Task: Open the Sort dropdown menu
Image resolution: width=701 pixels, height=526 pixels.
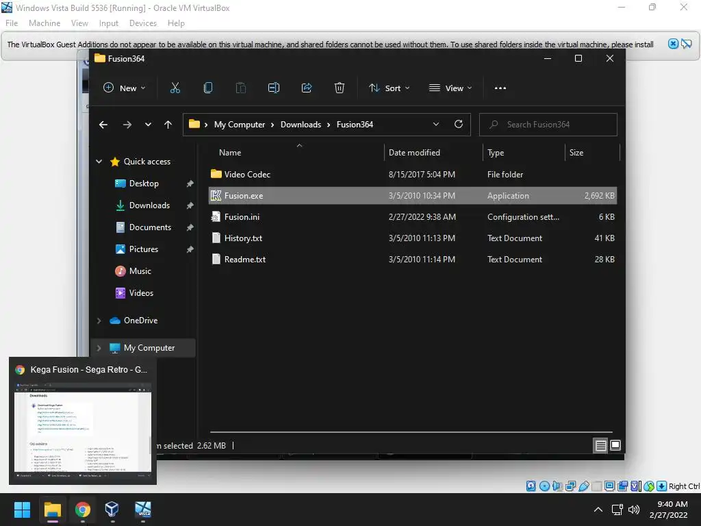Action: [389, 88]
